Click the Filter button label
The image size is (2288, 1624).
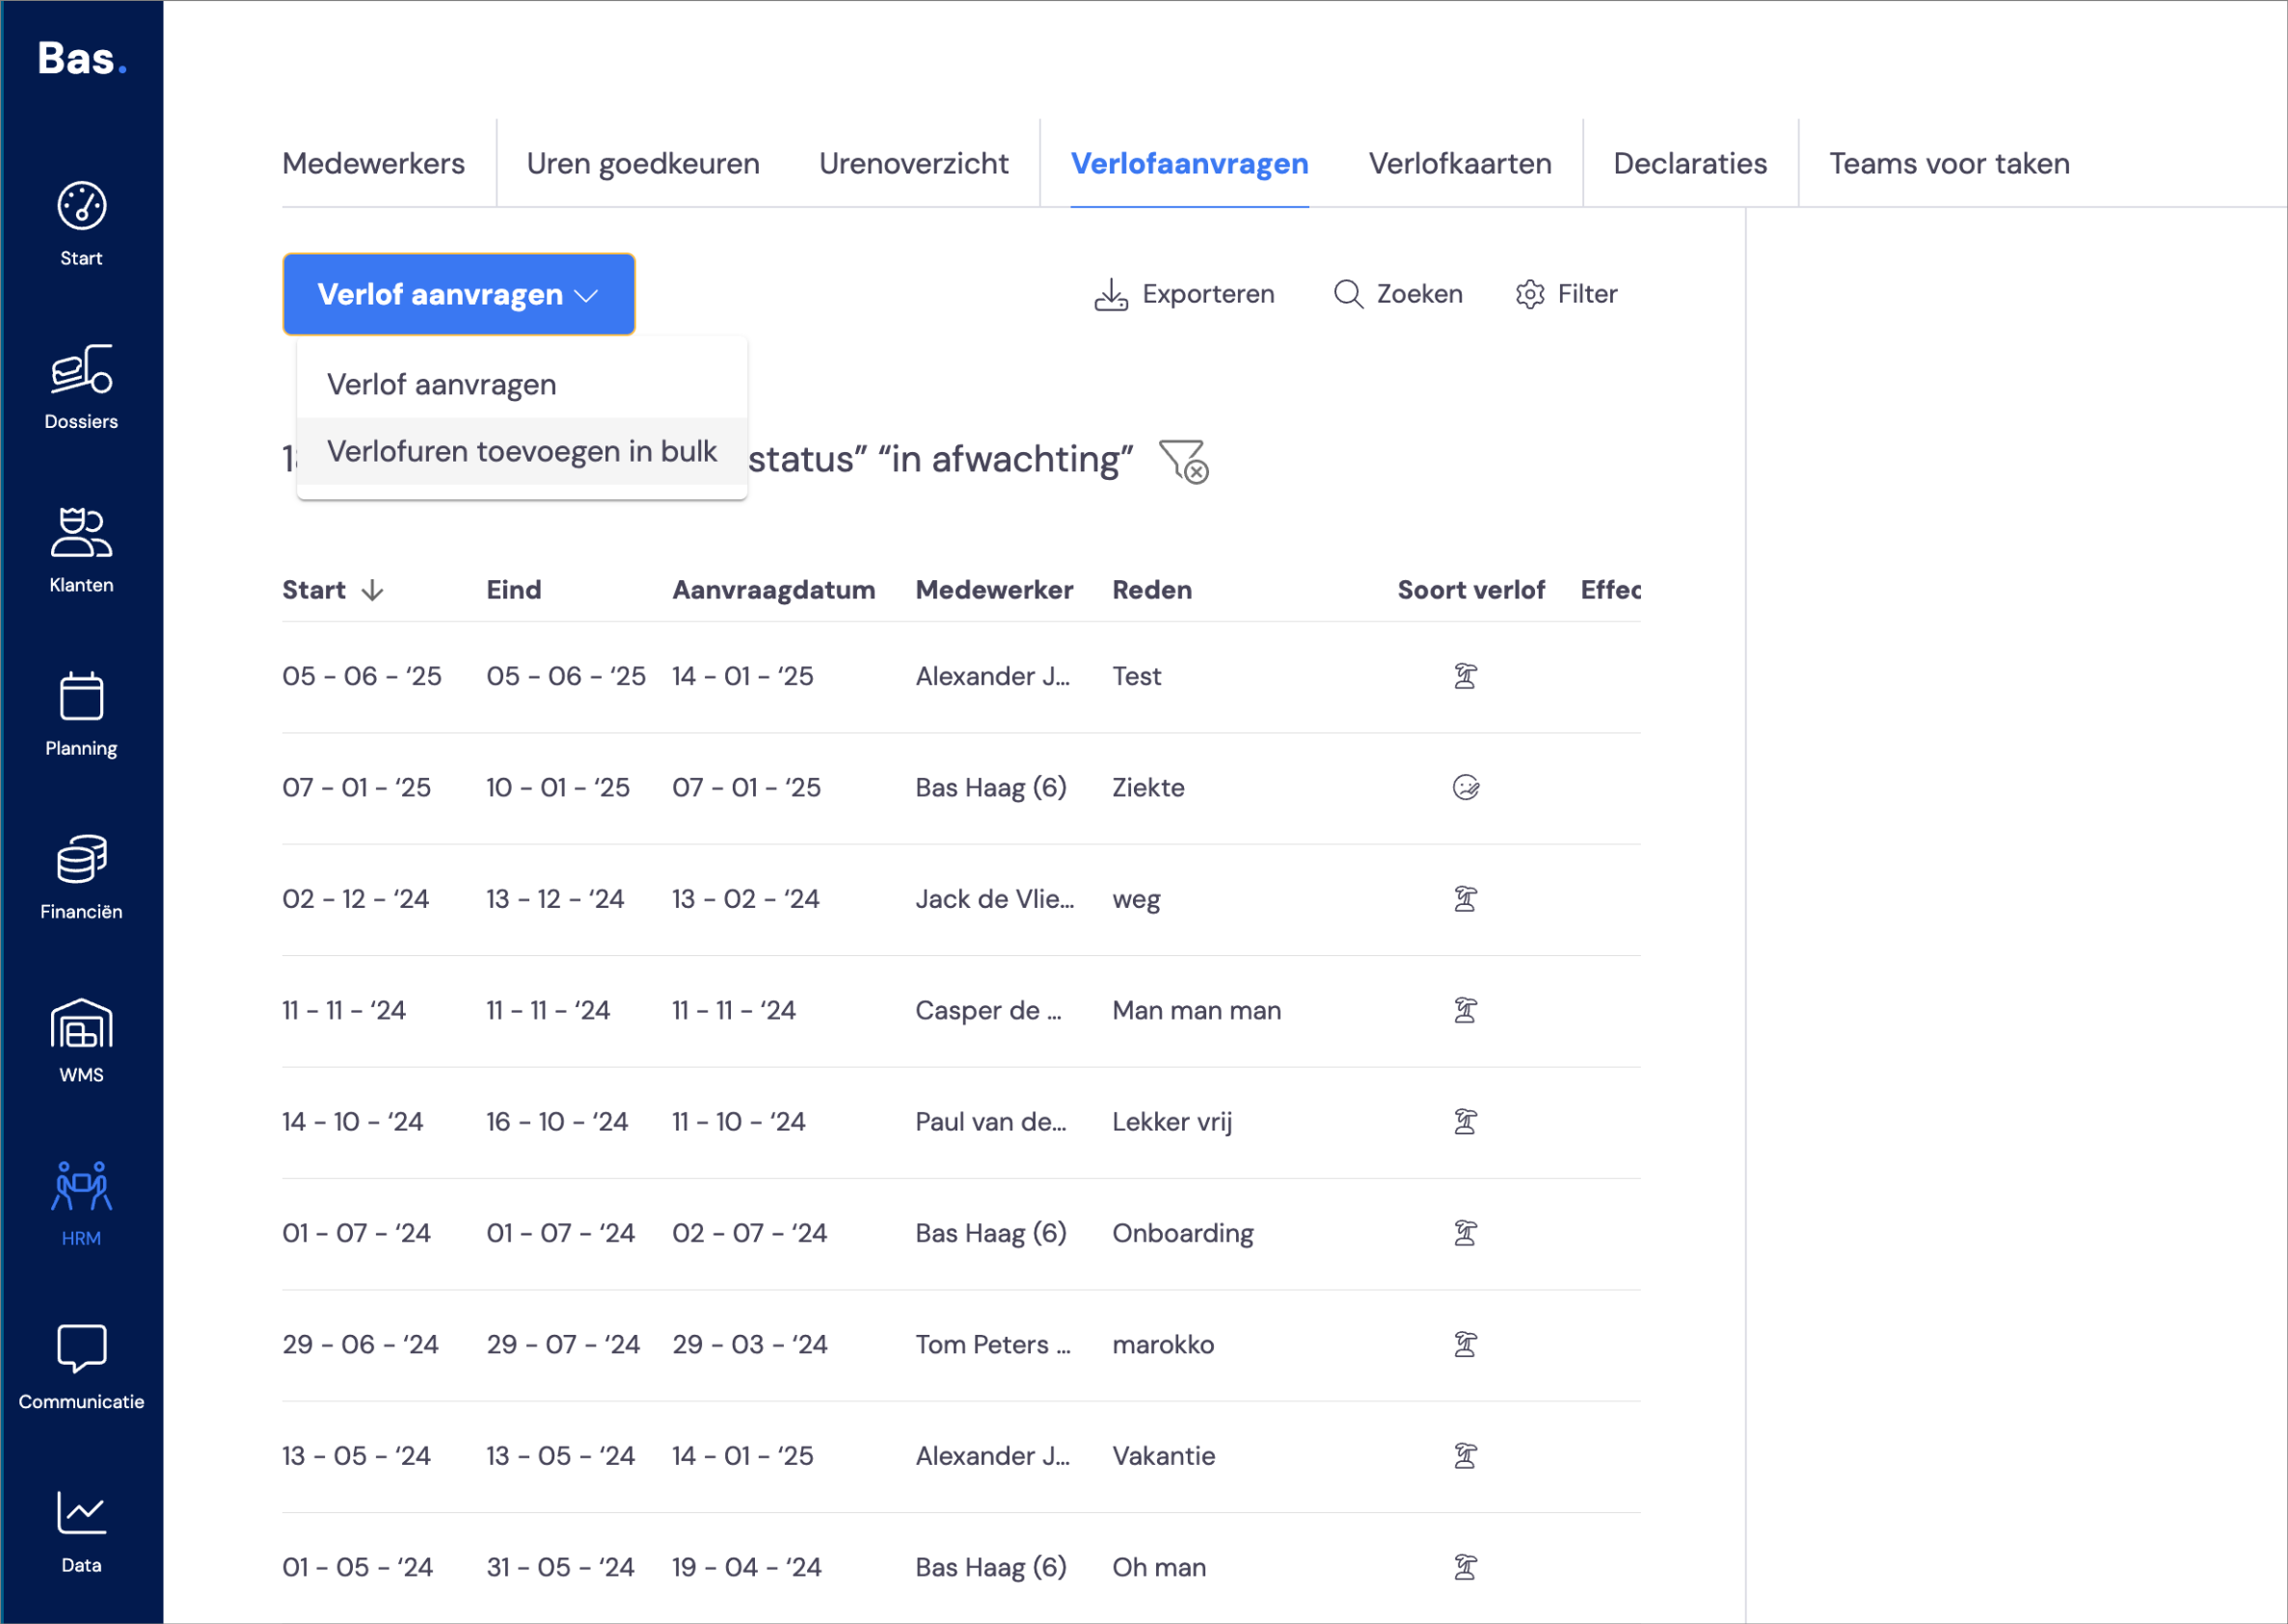[x=1587, y=294]
